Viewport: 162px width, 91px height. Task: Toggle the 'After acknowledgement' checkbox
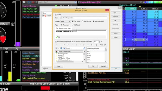[x=56, y=42]
